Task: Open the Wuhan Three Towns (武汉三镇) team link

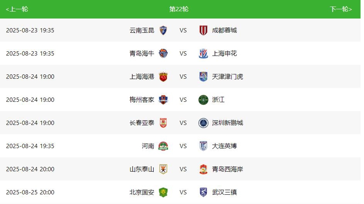Action: (x=224, y=192)
